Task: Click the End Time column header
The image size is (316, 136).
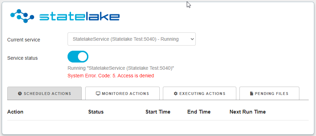Action: 199,112
